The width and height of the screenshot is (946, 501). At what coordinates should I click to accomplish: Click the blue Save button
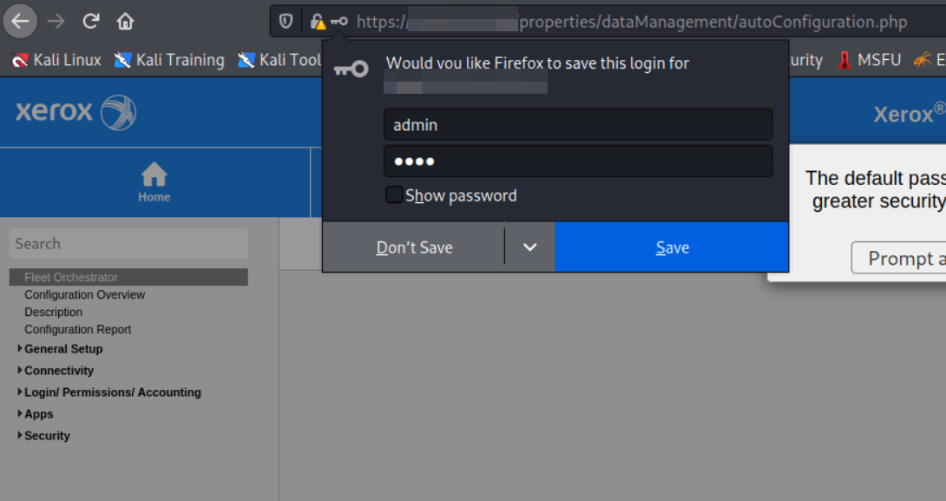(672, 247)
